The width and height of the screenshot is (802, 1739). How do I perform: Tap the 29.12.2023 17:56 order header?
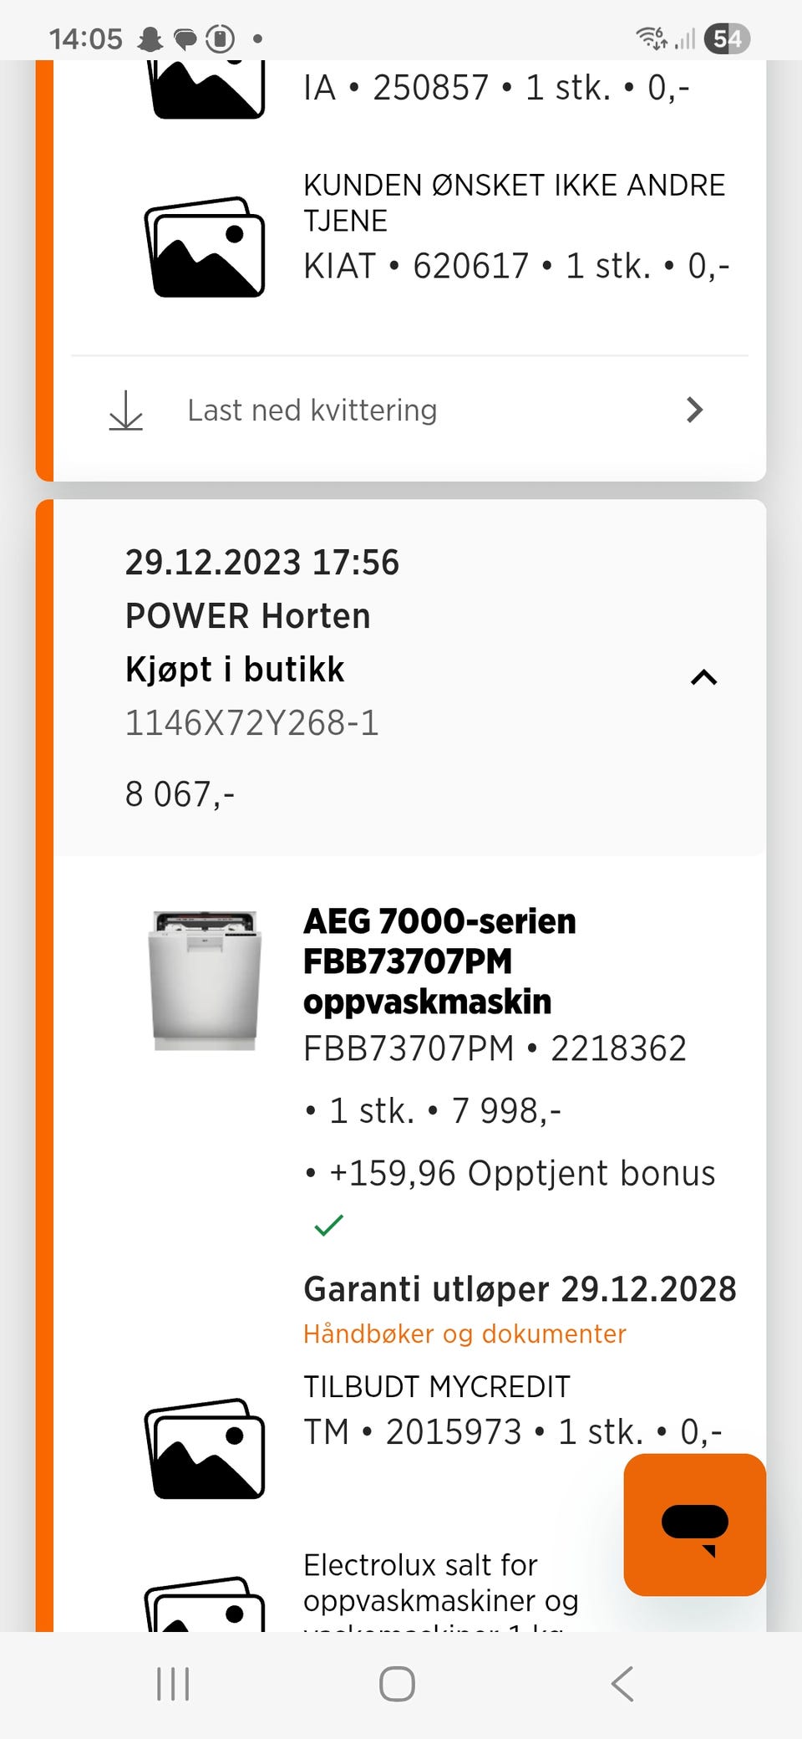[x=262, y=563]
